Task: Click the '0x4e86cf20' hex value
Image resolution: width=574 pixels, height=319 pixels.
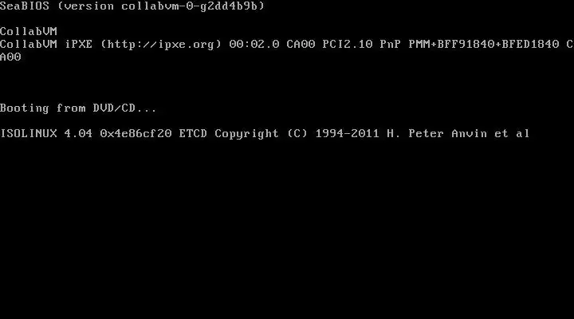Action: point(136,133)
